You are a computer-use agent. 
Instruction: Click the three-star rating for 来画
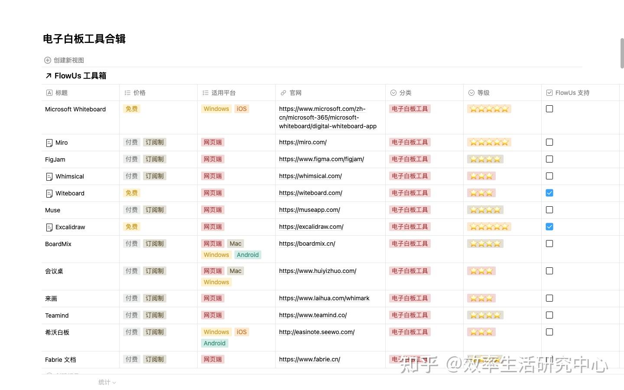coord(481,298)
